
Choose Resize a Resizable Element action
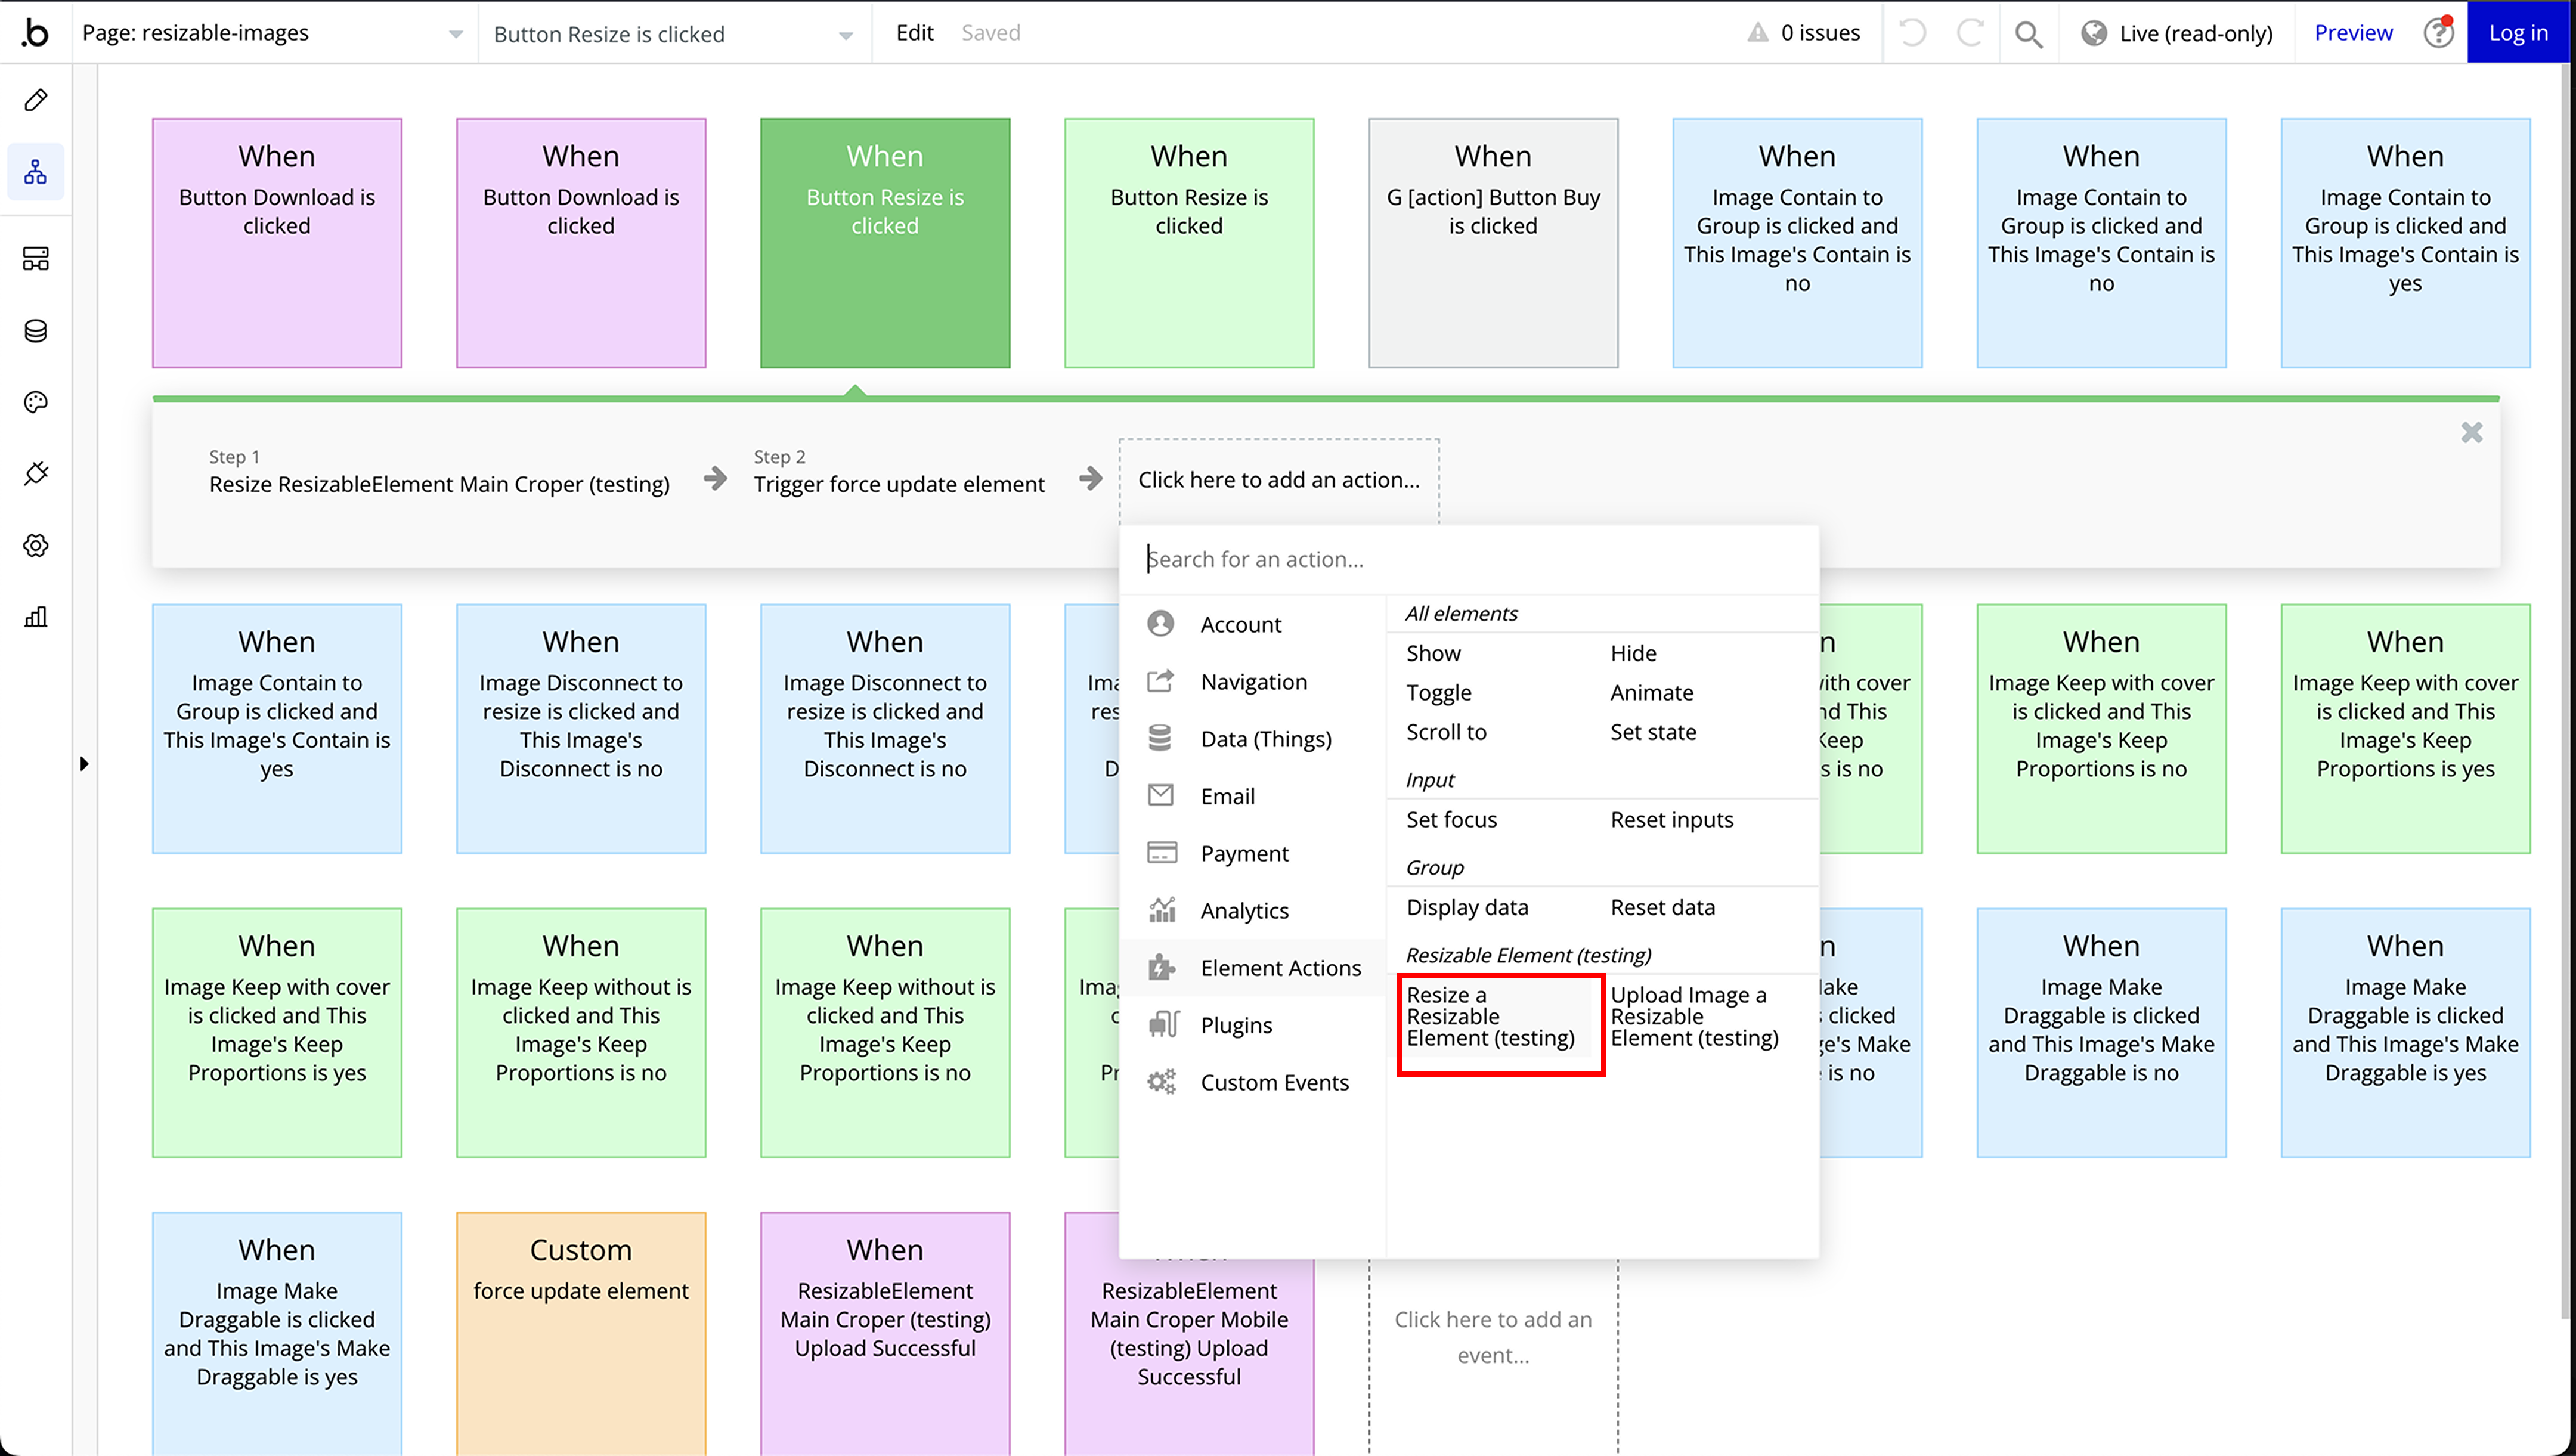pos(1490,1016)
